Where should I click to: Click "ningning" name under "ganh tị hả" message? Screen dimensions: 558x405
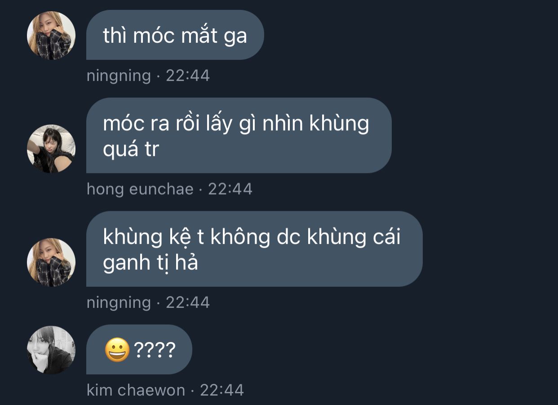pyautogui.click(x=119, y=303)
